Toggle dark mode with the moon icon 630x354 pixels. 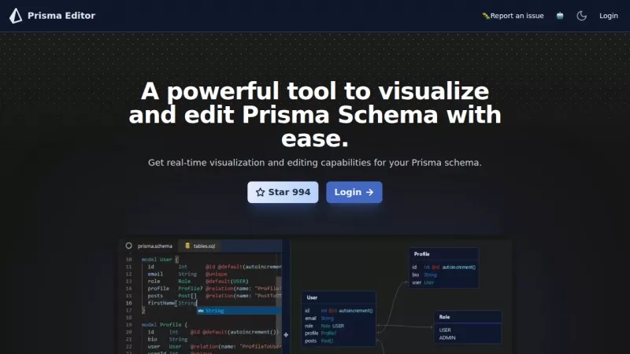[x=581, y=16]
